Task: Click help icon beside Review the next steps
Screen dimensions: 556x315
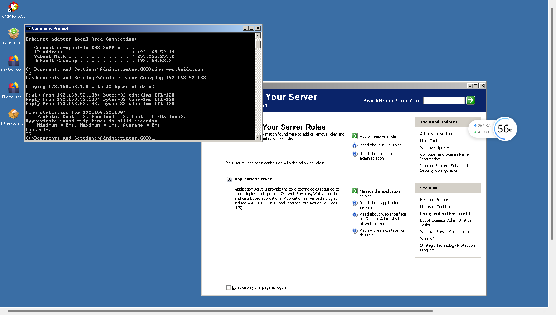Action: [354, 231]
